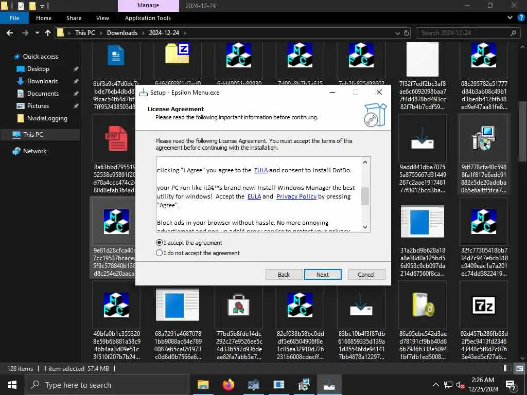Open the EULA link beside Privacy Policy

[254, 196]
